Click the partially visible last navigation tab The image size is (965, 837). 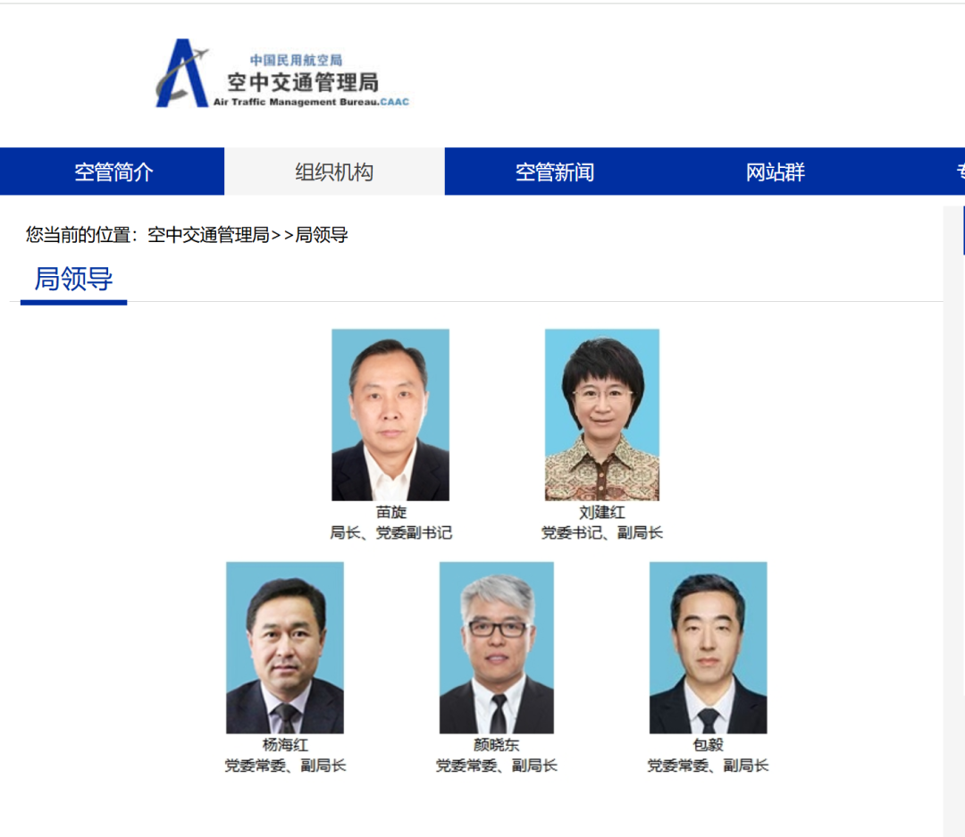coord(956,172)
